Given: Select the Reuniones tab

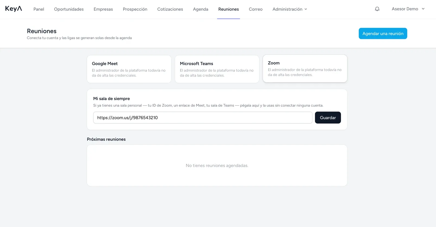Looking at the screenshot, I should (229, 9).
